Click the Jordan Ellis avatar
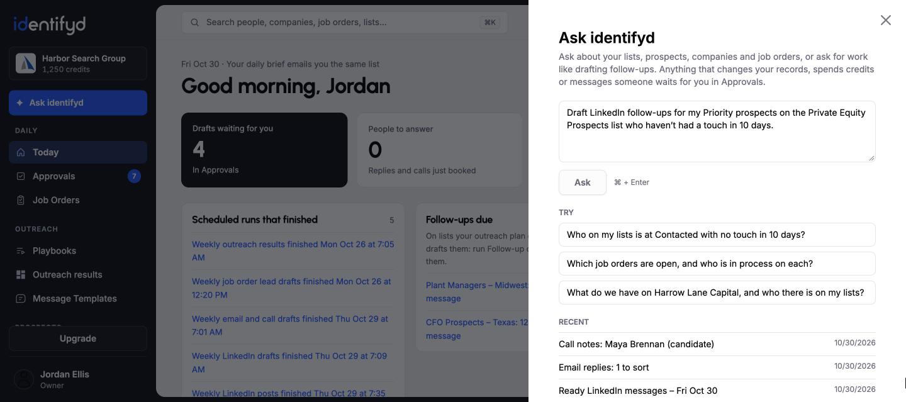This screenshot has height=402, width=906. (x=24, y=379)
